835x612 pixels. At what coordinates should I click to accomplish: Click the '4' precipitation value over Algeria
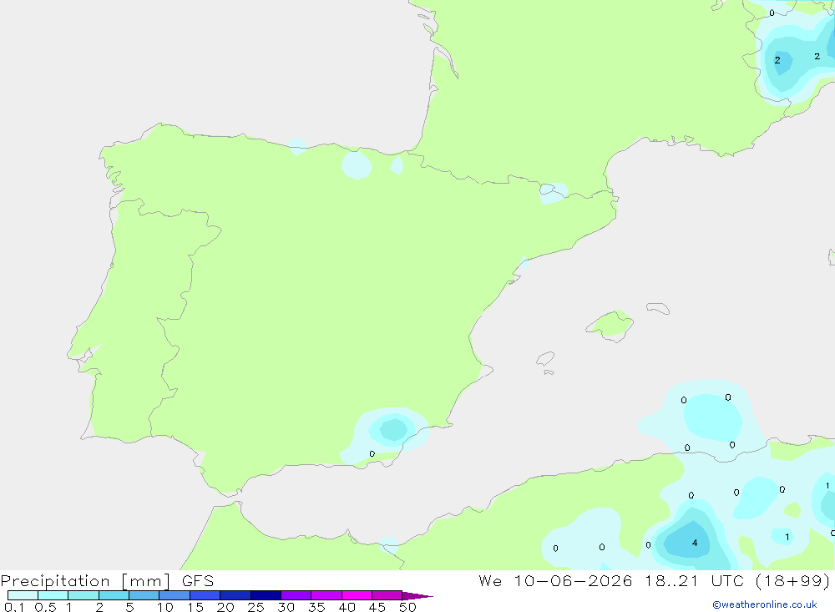695,543
